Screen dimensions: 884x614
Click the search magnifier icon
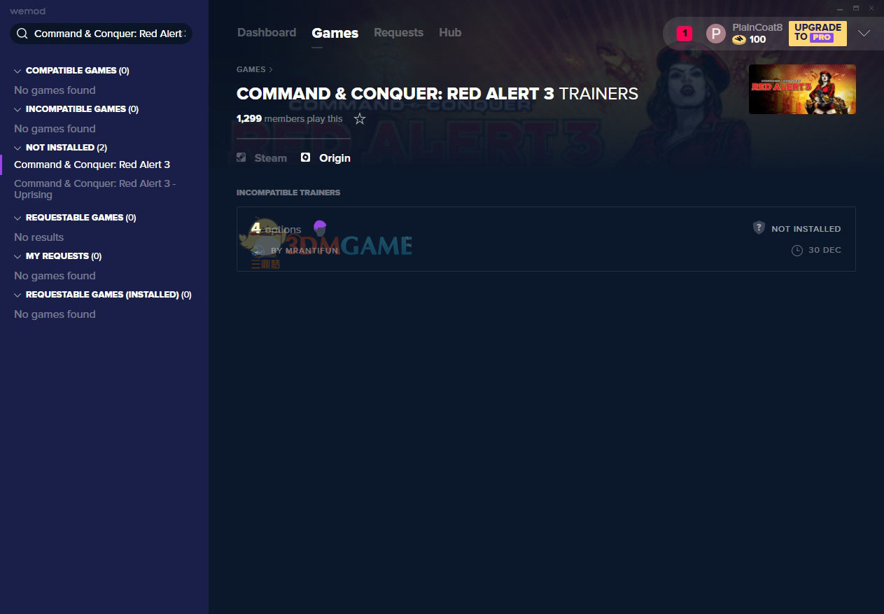click(x=22, y=34)
